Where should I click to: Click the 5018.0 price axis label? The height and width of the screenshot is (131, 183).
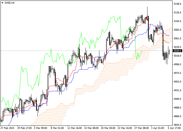[x=178, y=56]
